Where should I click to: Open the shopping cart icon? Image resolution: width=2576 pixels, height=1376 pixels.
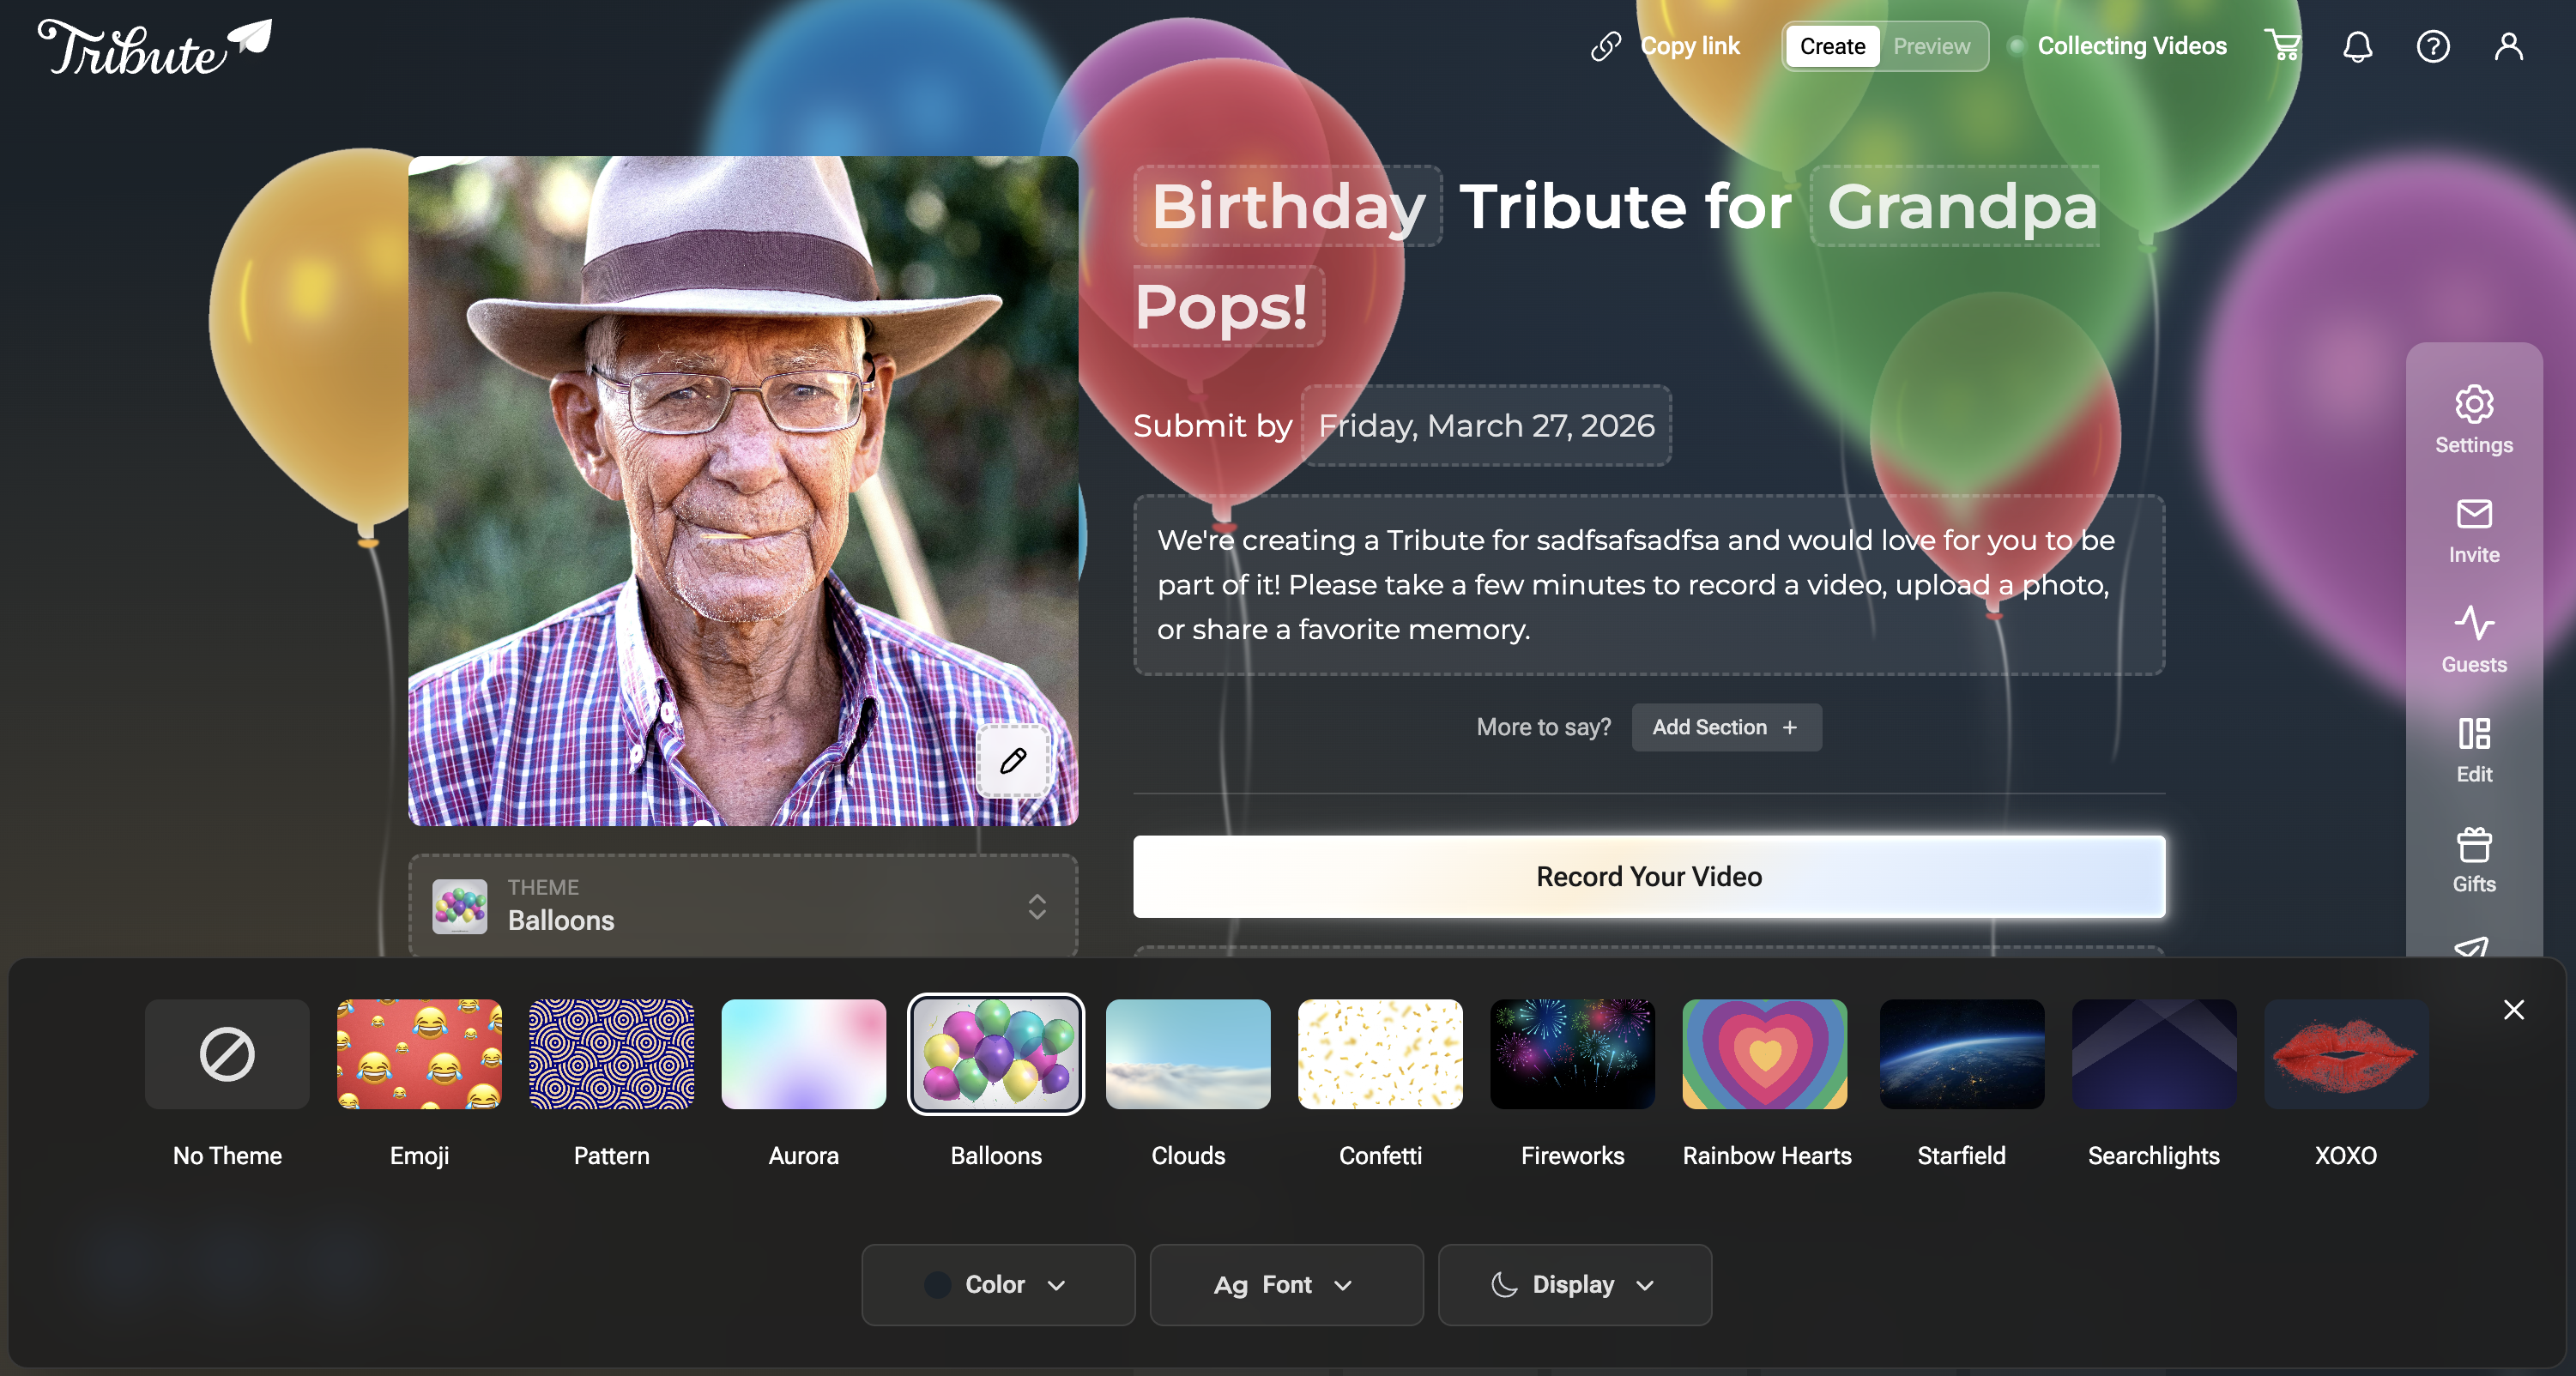coord(2283,46)
